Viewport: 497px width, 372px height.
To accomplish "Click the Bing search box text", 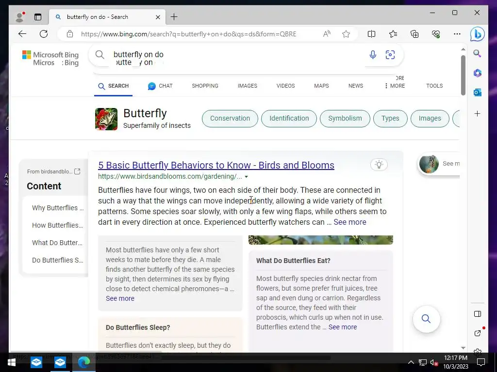I will (138, 54).
